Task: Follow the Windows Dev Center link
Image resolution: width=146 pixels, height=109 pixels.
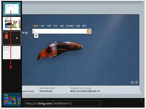Action: click(81, 88)
